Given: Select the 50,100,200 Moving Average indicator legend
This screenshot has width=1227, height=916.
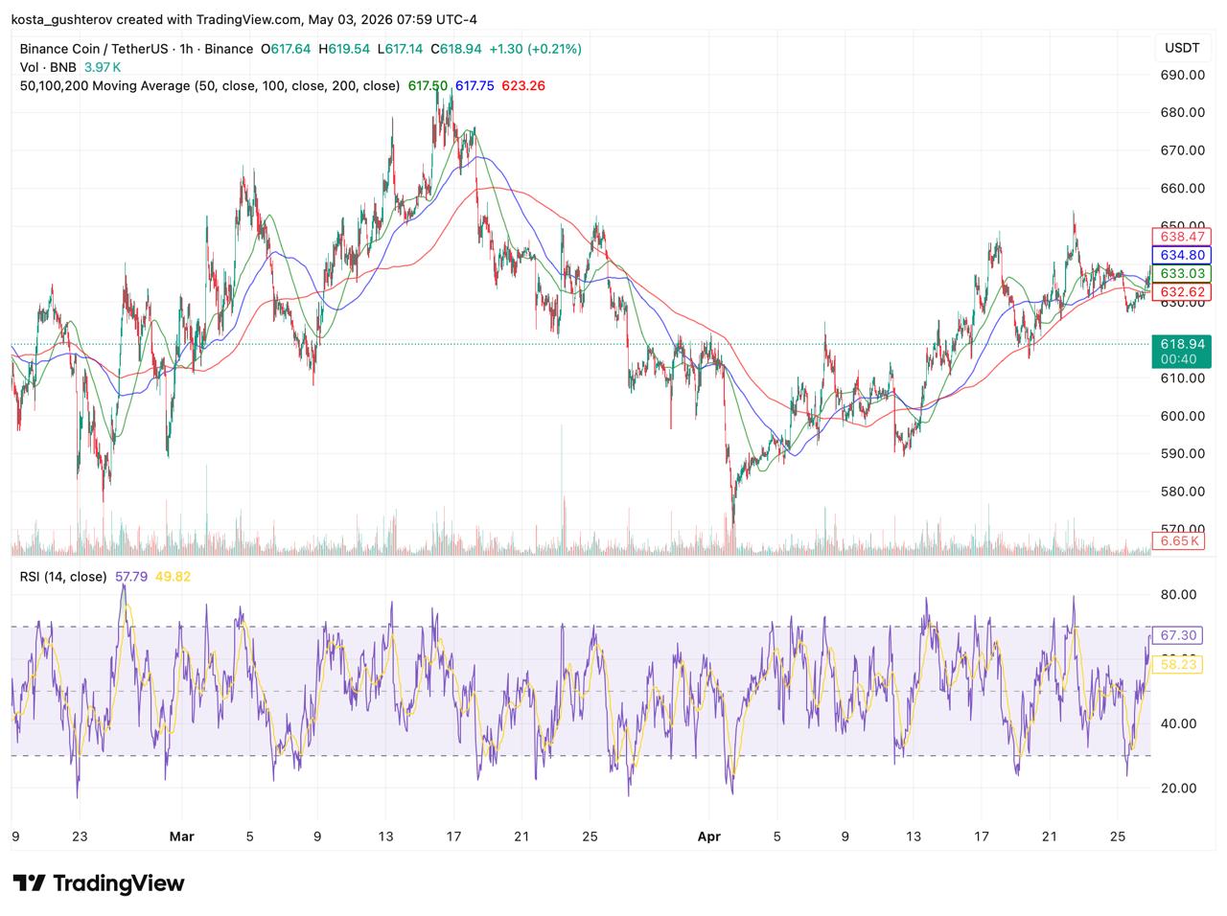Looking at the screenshot, I should click(210, 85).
